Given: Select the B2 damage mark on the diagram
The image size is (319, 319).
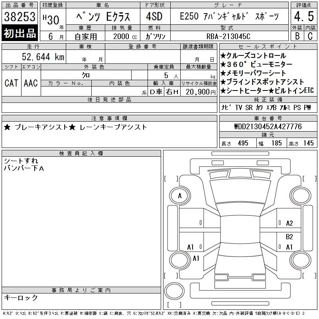Looking at the screenshot, I should coord(289,236).
